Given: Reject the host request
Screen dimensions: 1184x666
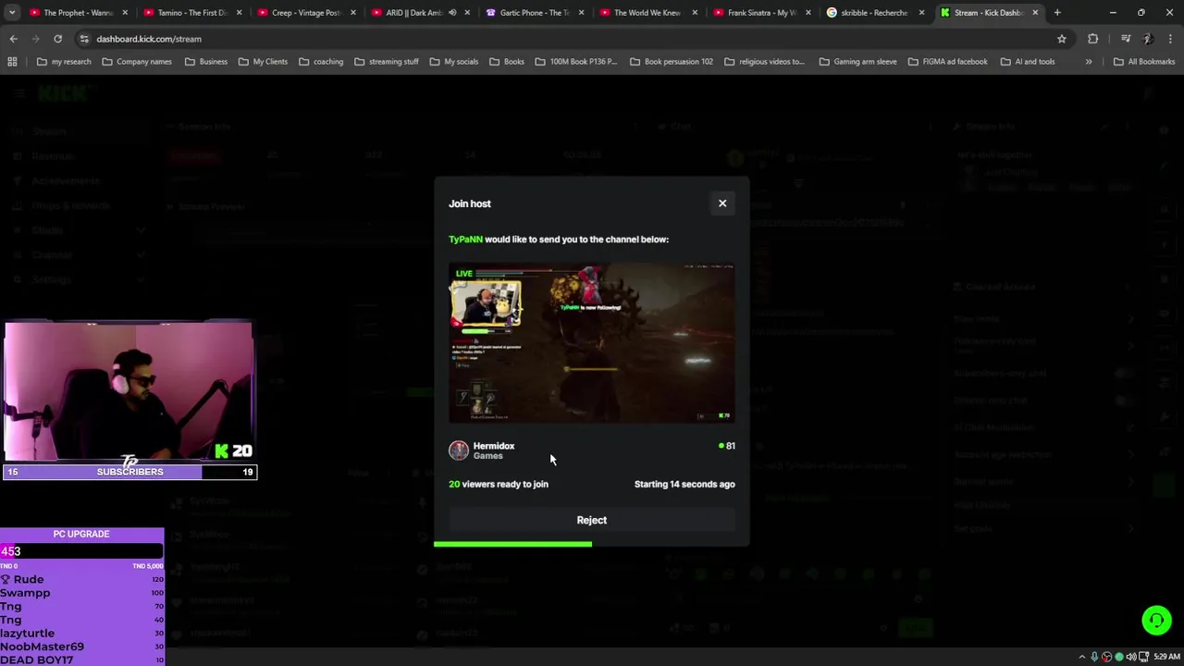Looking at the screenshot, I should coord(592,520).
